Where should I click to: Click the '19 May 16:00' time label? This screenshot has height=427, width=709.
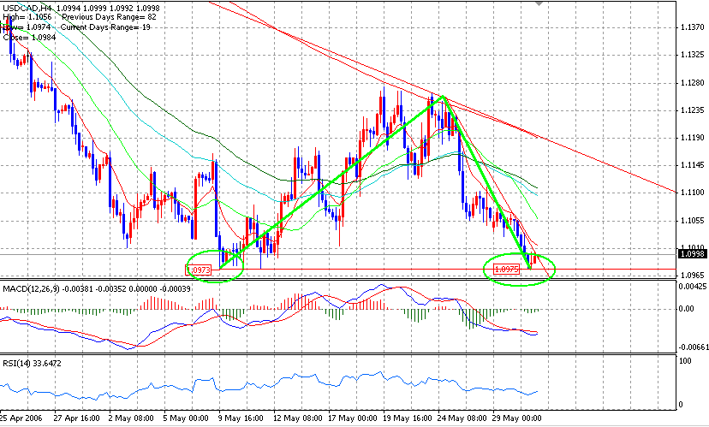pos(408,418)
